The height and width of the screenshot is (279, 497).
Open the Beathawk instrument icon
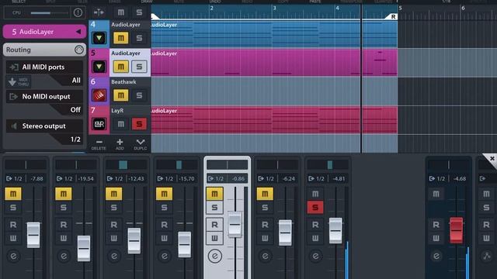click(x=99, y=95)
